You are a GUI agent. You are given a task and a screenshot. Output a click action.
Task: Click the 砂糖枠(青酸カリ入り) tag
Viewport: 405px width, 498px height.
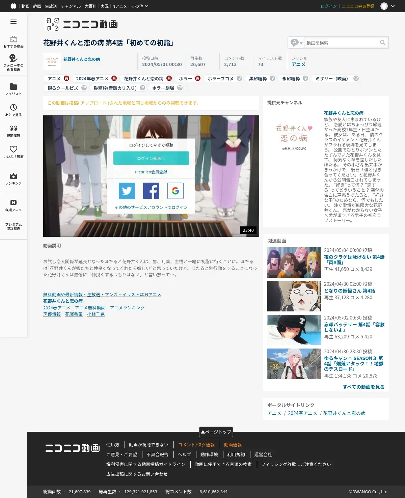coord(115,88)
